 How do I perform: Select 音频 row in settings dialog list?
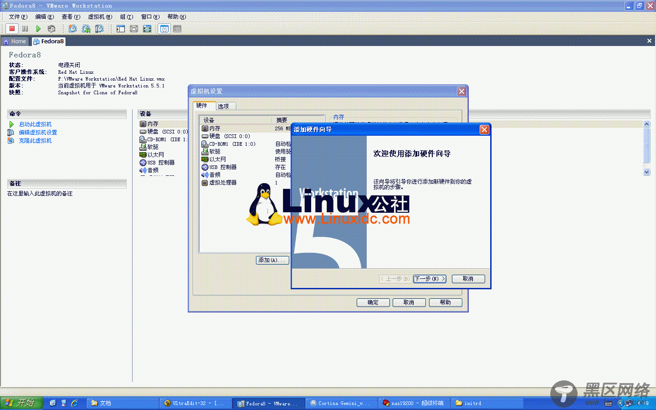tap(246, 175)
